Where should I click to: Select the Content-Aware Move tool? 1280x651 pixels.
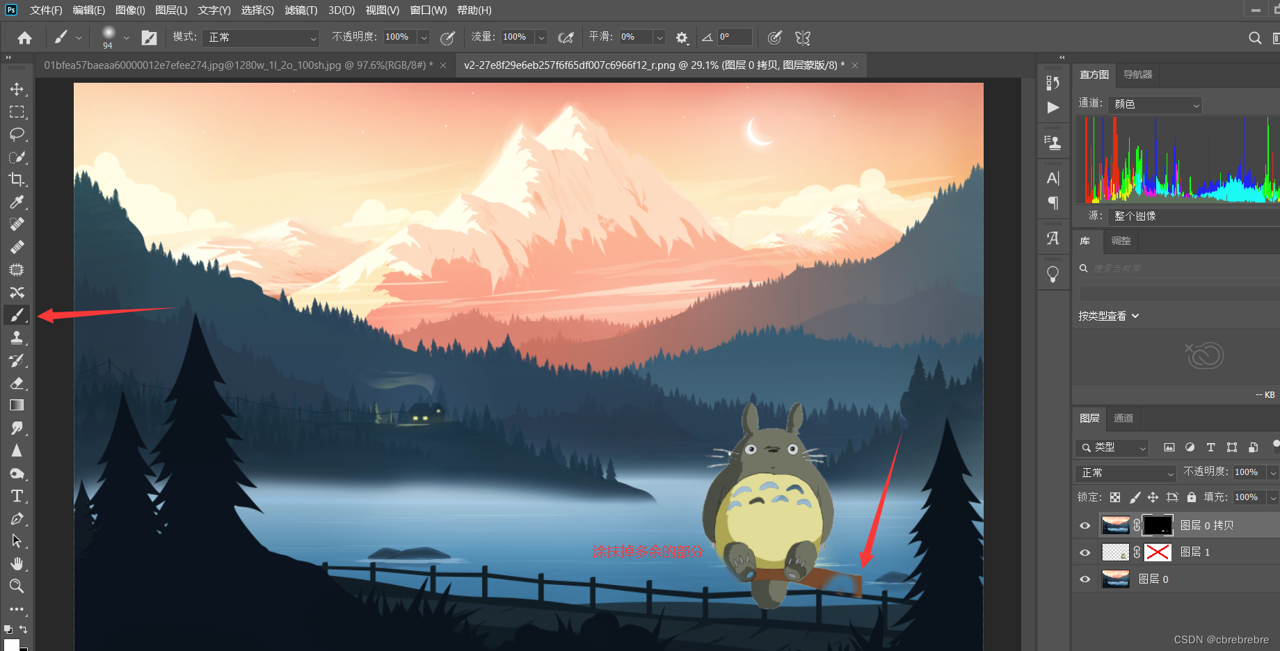click(17, 292)
